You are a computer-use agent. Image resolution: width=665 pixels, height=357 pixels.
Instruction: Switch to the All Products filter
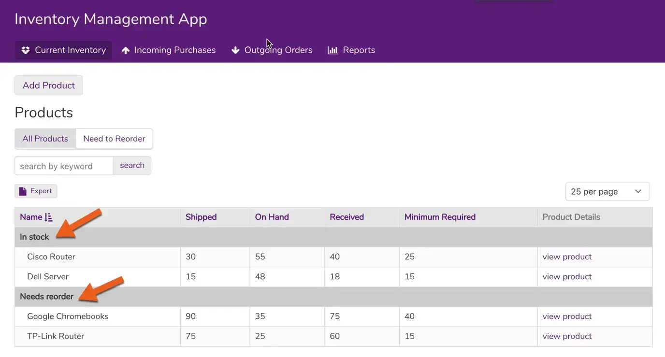(45, 139)
